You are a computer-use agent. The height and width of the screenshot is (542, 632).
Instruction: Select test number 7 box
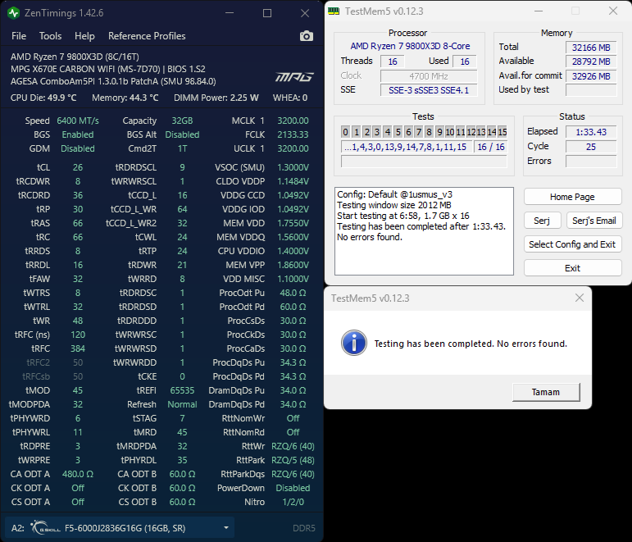coord(418,132)
